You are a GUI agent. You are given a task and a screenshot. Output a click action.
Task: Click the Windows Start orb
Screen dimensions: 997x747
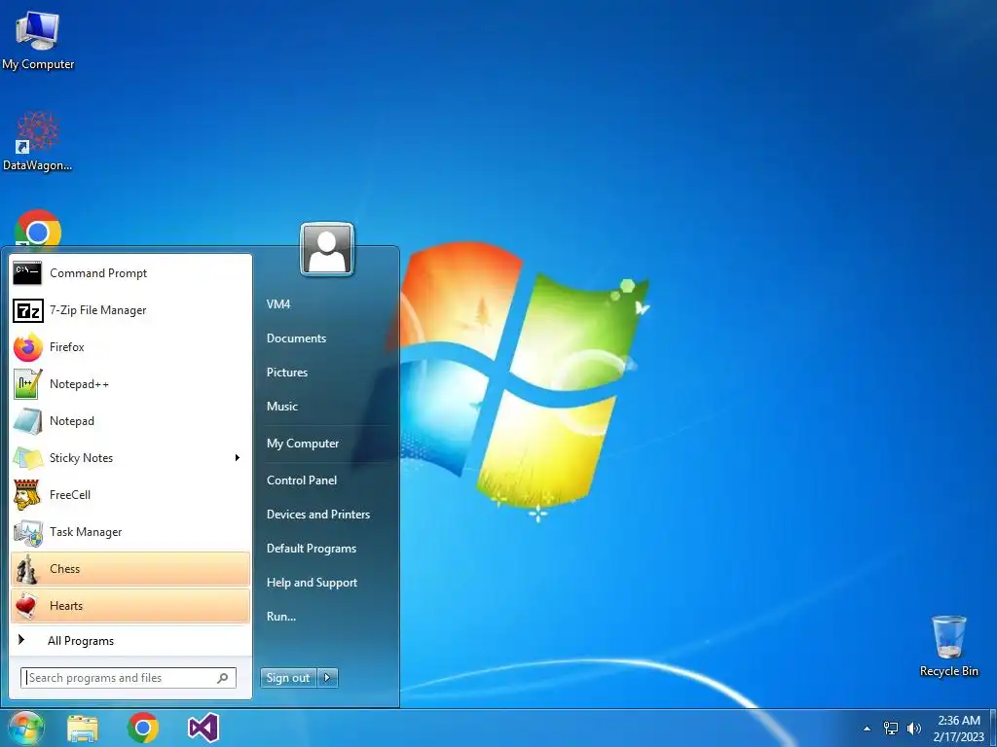click(25, 728)
